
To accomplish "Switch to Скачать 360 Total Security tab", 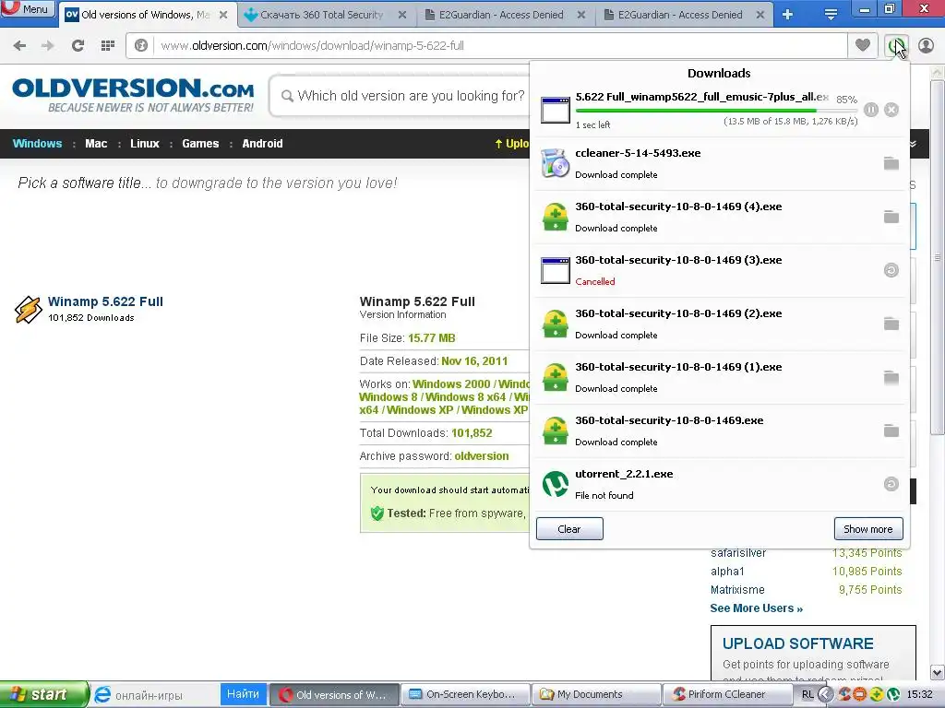I will point(322,15).
